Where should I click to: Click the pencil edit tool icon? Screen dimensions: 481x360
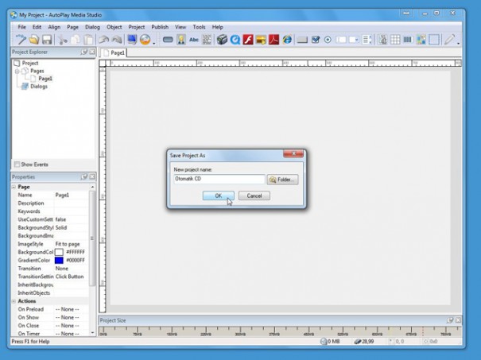pos(449,40)
